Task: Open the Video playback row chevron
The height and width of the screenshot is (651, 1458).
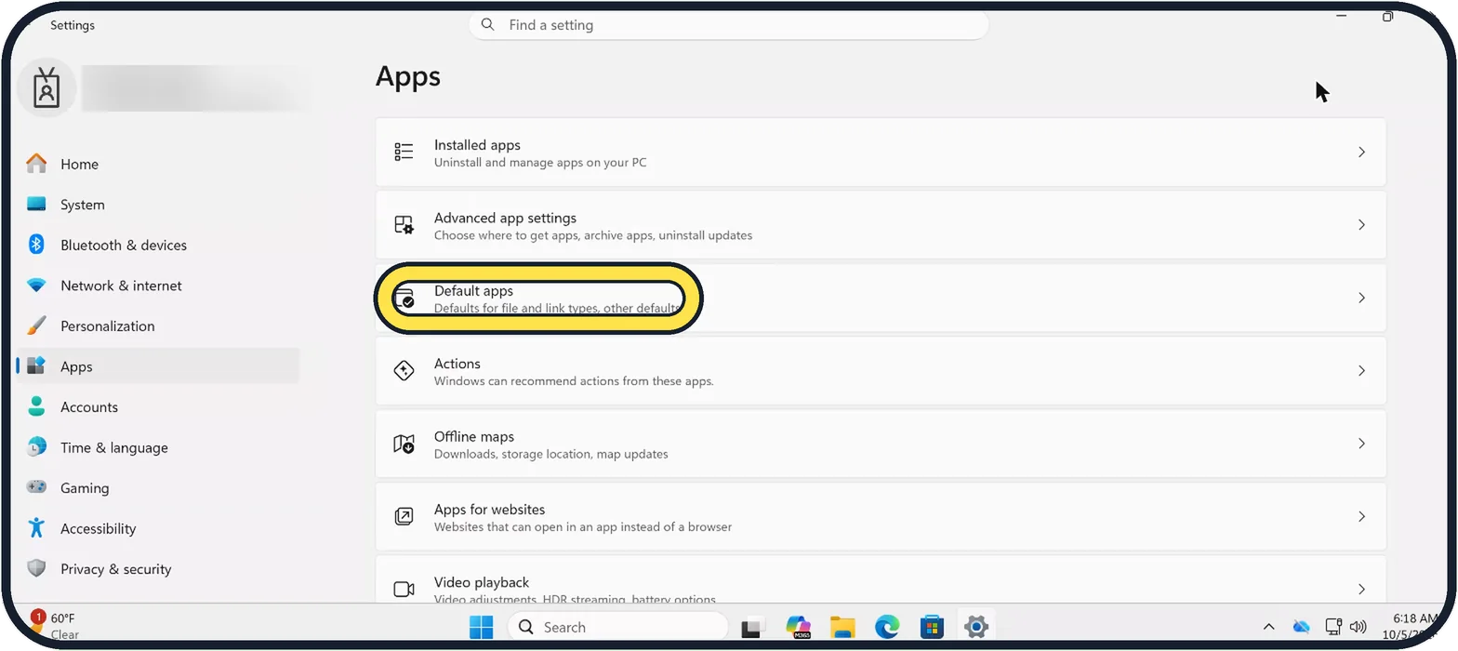Action: tap(1361, 589)
